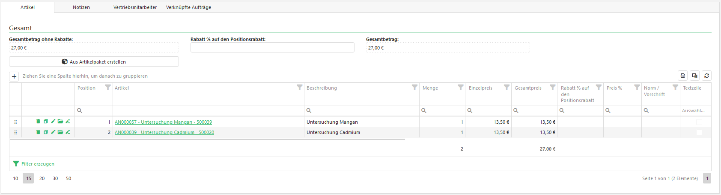
Task: Copy the Untersuchung Cadmium row via duplicate icon
Action: pos(45,132)
